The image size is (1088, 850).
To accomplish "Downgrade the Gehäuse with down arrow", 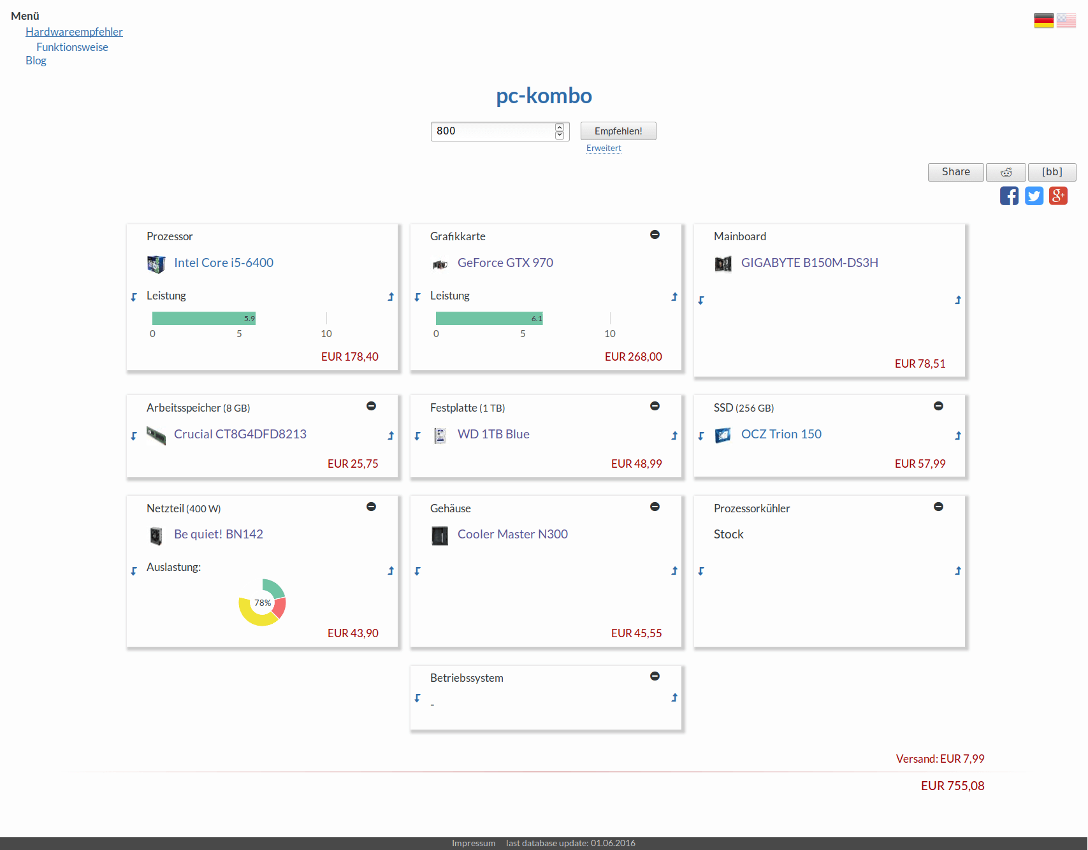I will tap(417, 571).
